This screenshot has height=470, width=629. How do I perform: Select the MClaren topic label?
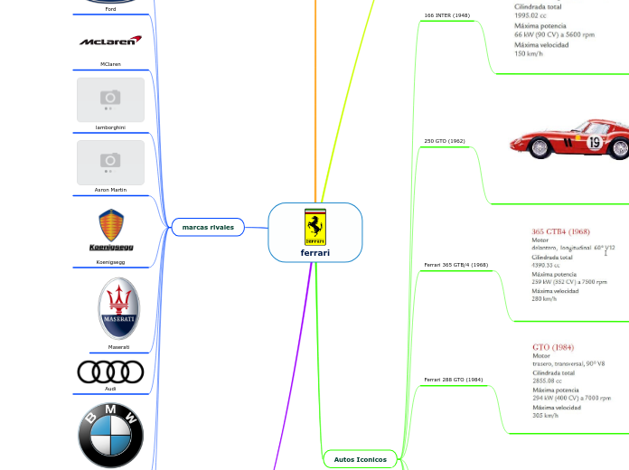tap(110, 64)
